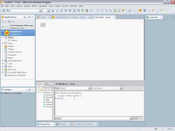Close the YoutubeTutorials Design Forms tab
Viewport: 175px width, 131px height.
(x=89, y=17)
